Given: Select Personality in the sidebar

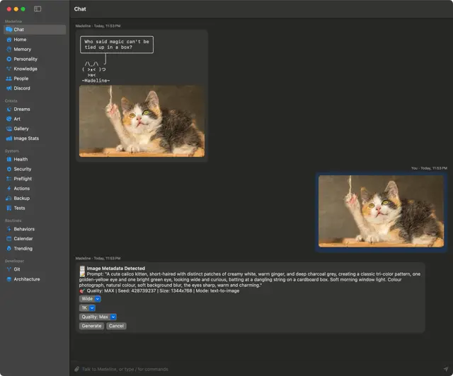Looking at the screenshot, I should (x=25, y=59).
